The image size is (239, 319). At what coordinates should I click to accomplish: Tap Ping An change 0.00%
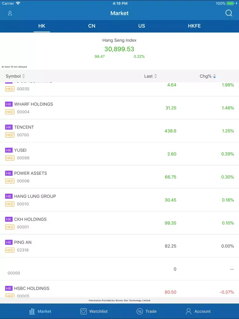(x=228, y=246)
